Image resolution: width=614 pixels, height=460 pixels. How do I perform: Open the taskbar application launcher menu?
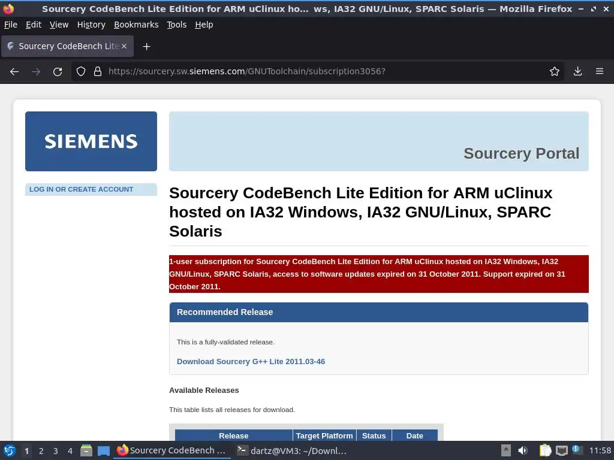tap(10, 450)
